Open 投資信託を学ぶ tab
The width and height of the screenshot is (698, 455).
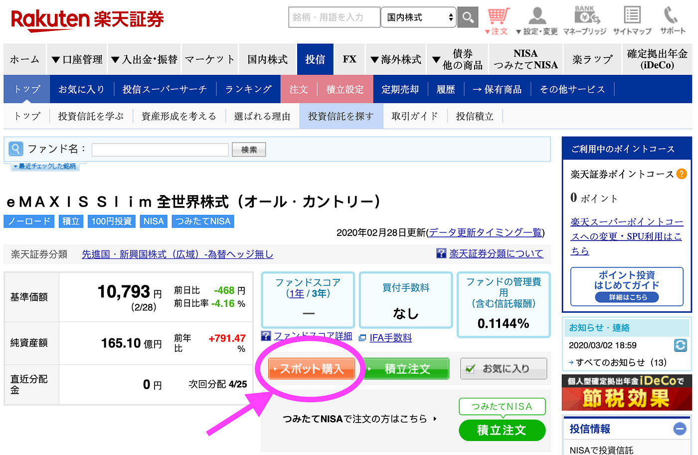[91, 116]
